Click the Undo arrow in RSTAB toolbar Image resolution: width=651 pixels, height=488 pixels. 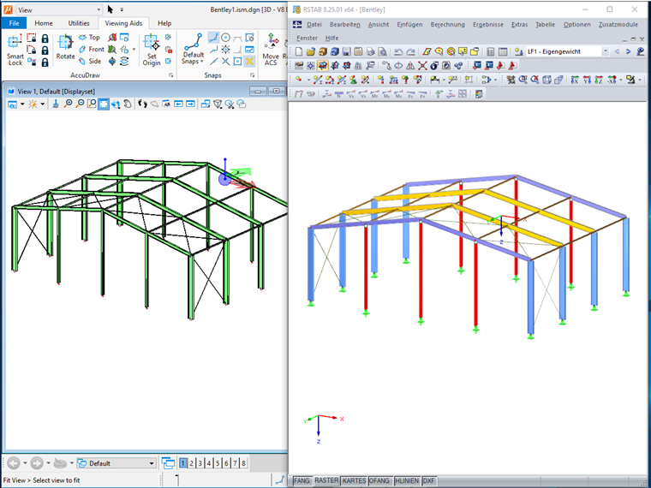[398, 52]
